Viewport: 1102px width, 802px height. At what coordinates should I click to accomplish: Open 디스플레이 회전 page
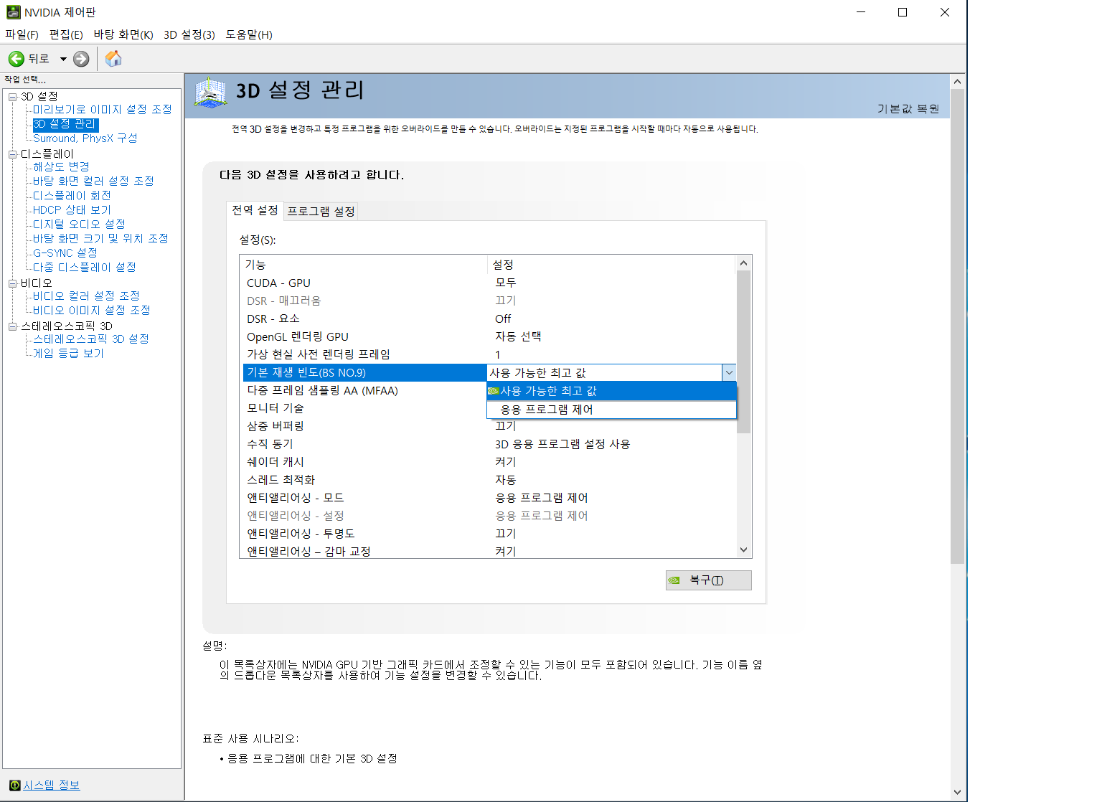[x=72, y=195]
